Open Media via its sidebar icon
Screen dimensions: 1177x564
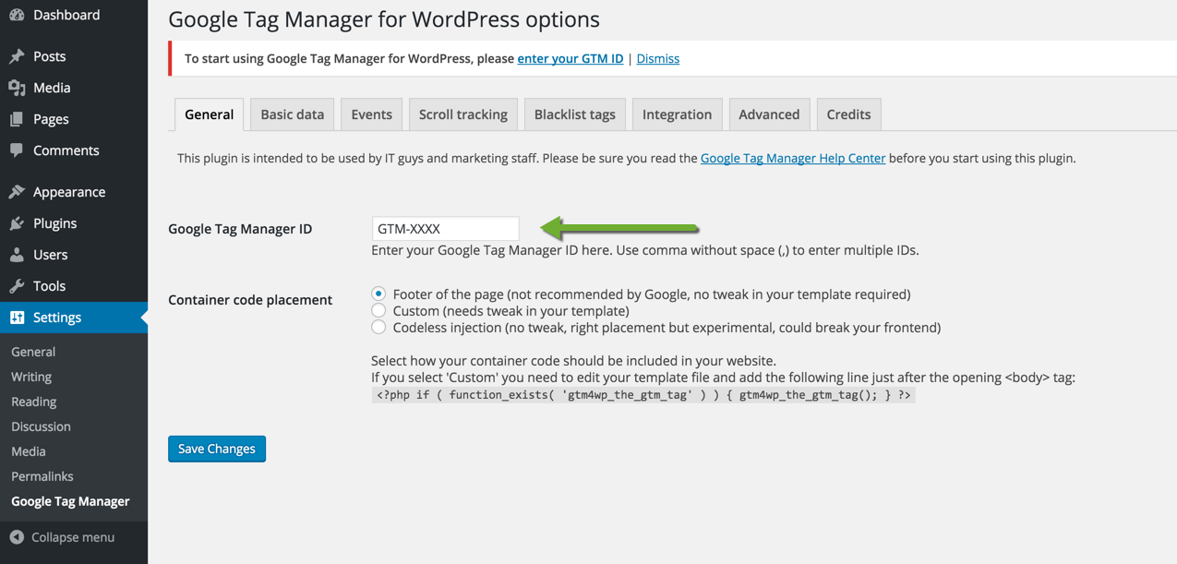17,88
